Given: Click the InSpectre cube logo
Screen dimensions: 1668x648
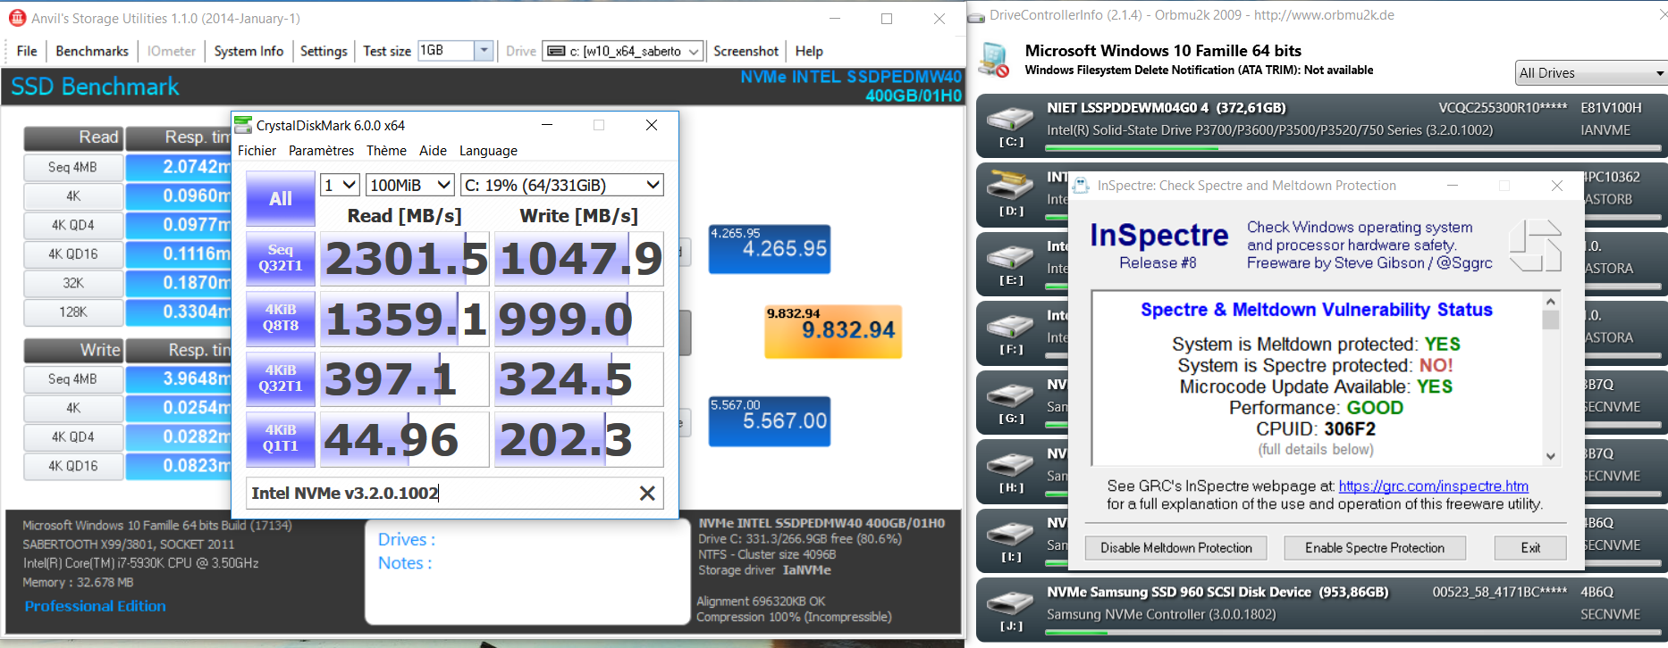Looking at the screenshot, I should click(1535, 245).
